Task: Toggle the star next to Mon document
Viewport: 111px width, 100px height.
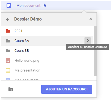Action: [x=45, y=5]
